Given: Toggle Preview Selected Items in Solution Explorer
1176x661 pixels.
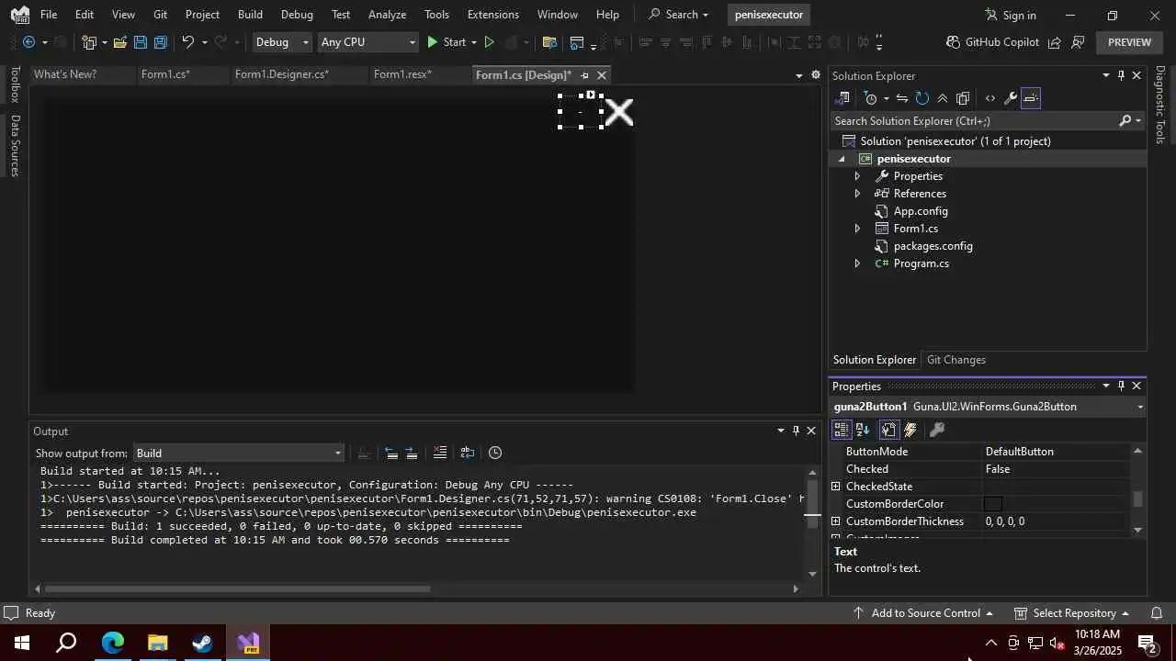Looking at the screenshot, I should [x=1031, y=98].
